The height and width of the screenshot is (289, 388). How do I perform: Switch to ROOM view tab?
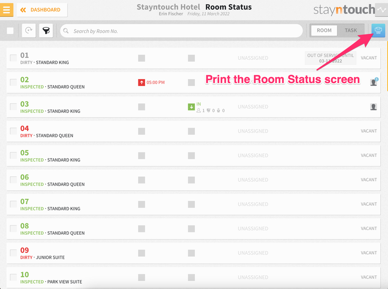[324, 30]
